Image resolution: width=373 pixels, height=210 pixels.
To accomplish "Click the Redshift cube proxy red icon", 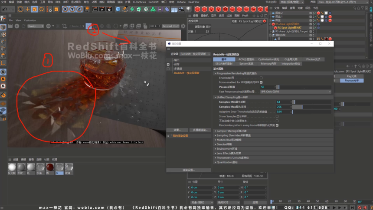I will tap(261, 9).
